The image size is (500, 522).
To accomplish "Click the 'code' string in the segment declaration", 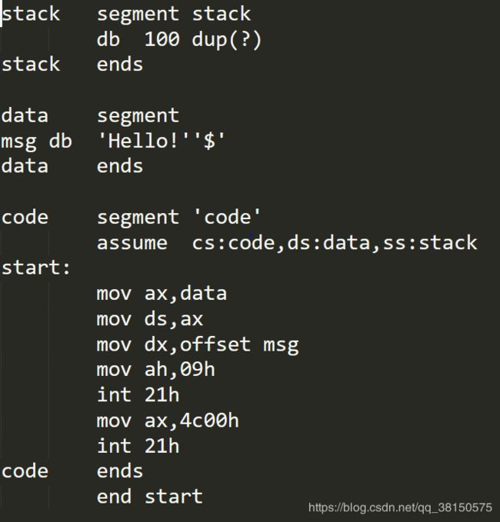I will [x=227, y=218].
